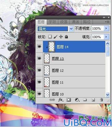Open the 强光 blend mode dropdown

pos(55,29)
